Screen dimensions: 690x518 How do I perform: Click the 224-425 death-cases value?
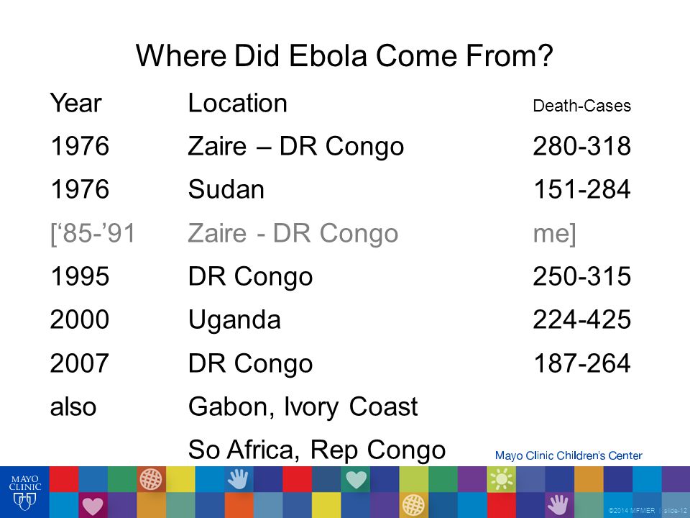(x=581, y=319)
